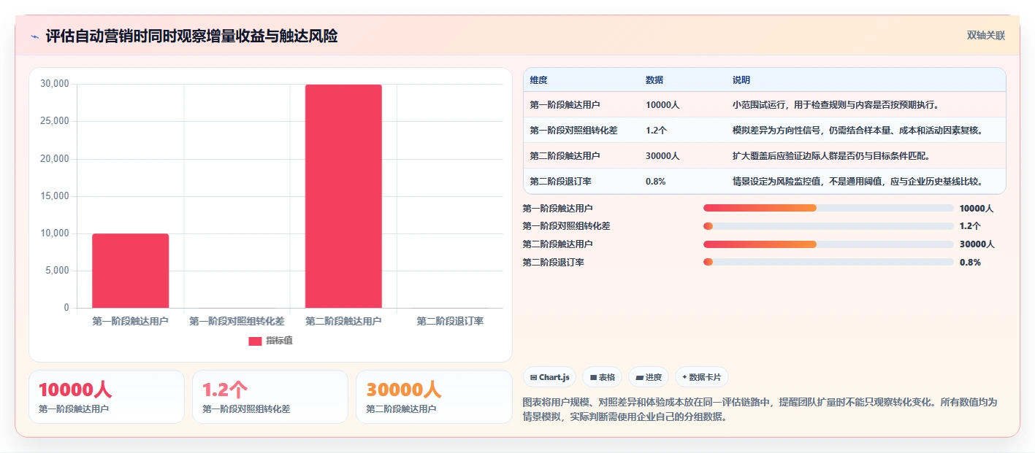Click the 第二阶段退订率 label beside its progress bar
1035x453 pixels.
[553, 262]
